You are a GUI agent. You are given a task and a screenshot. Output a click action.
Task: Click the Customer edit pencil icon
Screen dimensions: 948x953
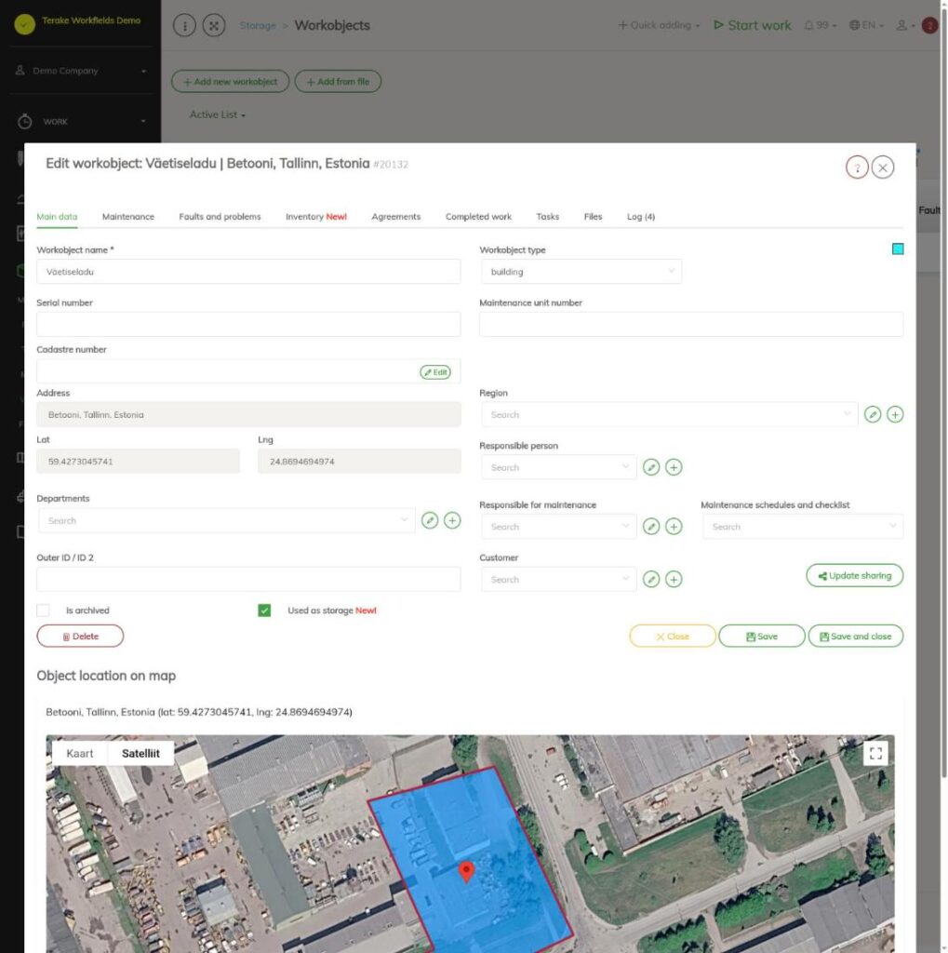(651, 579)
